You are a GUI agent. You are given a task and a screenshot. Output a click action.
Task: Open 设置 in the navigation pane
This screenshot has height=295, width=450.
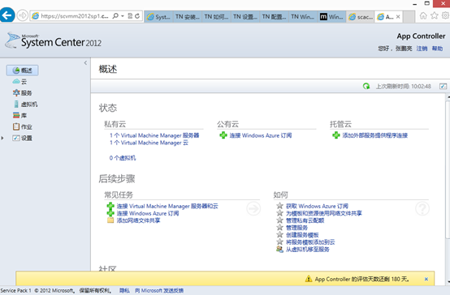23,138
